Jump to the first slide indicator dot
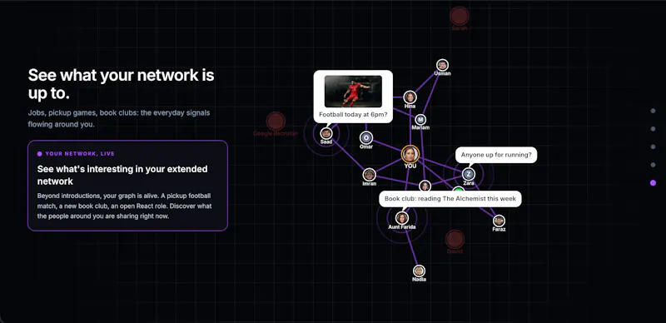This screenshot has width=666, height=323. click(x=653, y=111)
